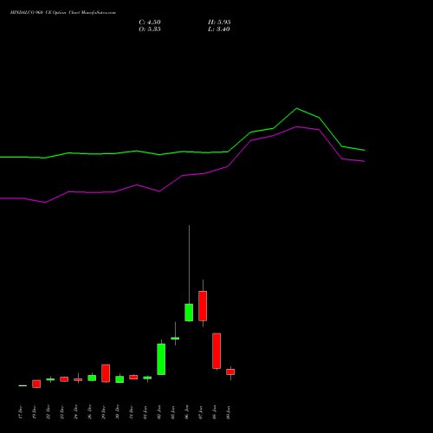Click the 26 Dec date label
The width and height of the screenshot is (433, 433).
click(x=90, y=412)
